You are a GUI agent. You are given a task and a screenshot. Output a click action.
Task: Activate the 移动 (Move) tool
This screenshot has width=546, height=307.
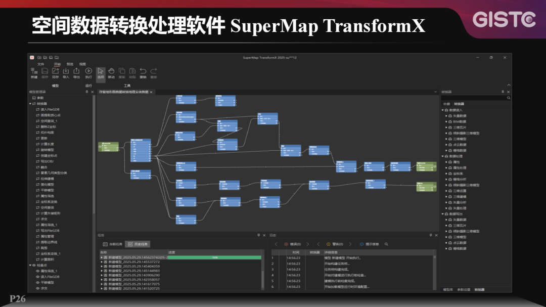tap(112, 72)
